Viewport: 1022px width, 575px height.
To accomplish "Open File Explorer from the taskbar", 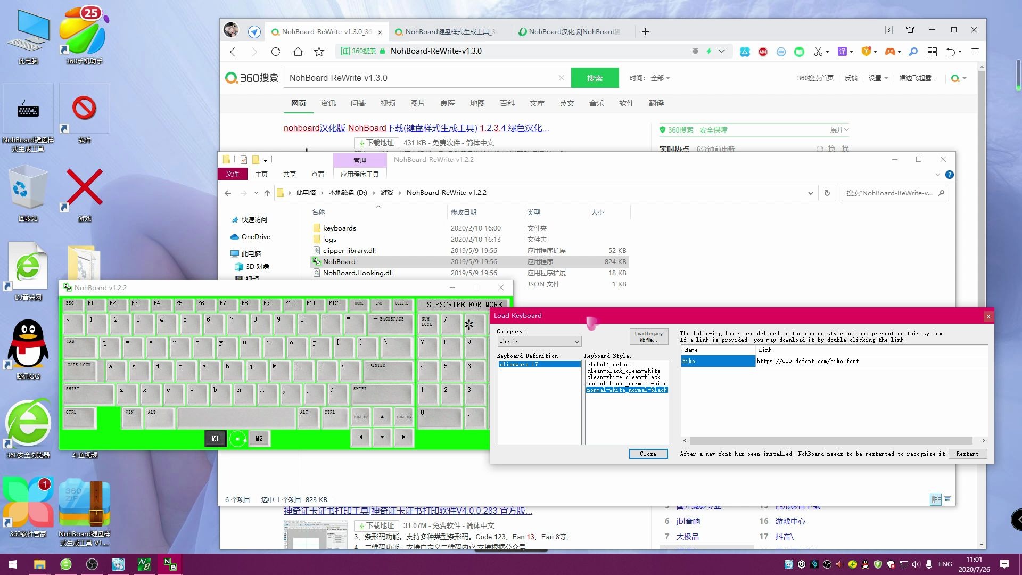I will tap(39, 564).
